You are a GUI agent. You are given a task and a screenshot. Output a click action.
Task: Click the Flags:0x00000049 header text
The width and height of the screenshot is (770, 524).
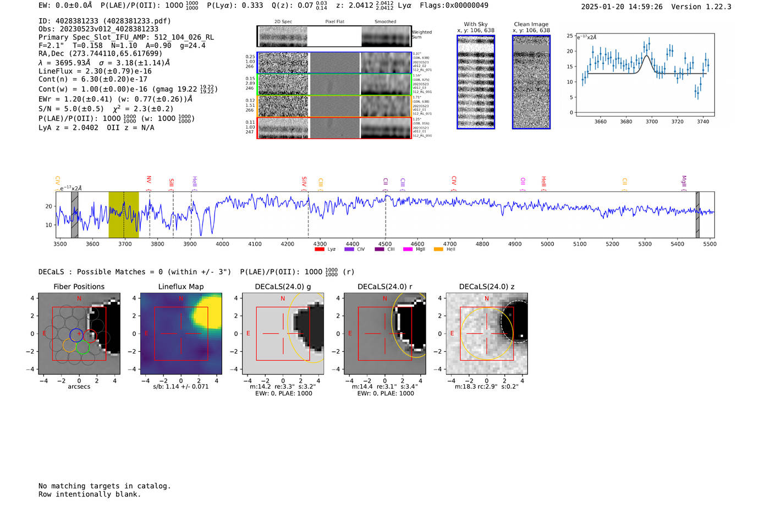point(454,5)
